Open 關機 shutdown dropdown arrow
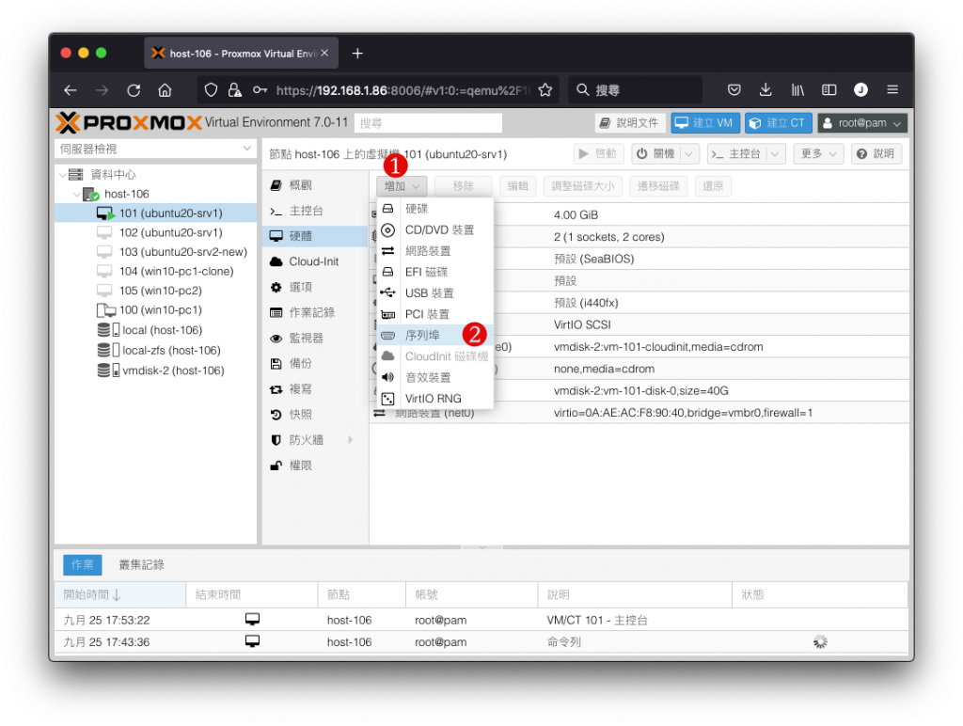 tap(688, 153)
